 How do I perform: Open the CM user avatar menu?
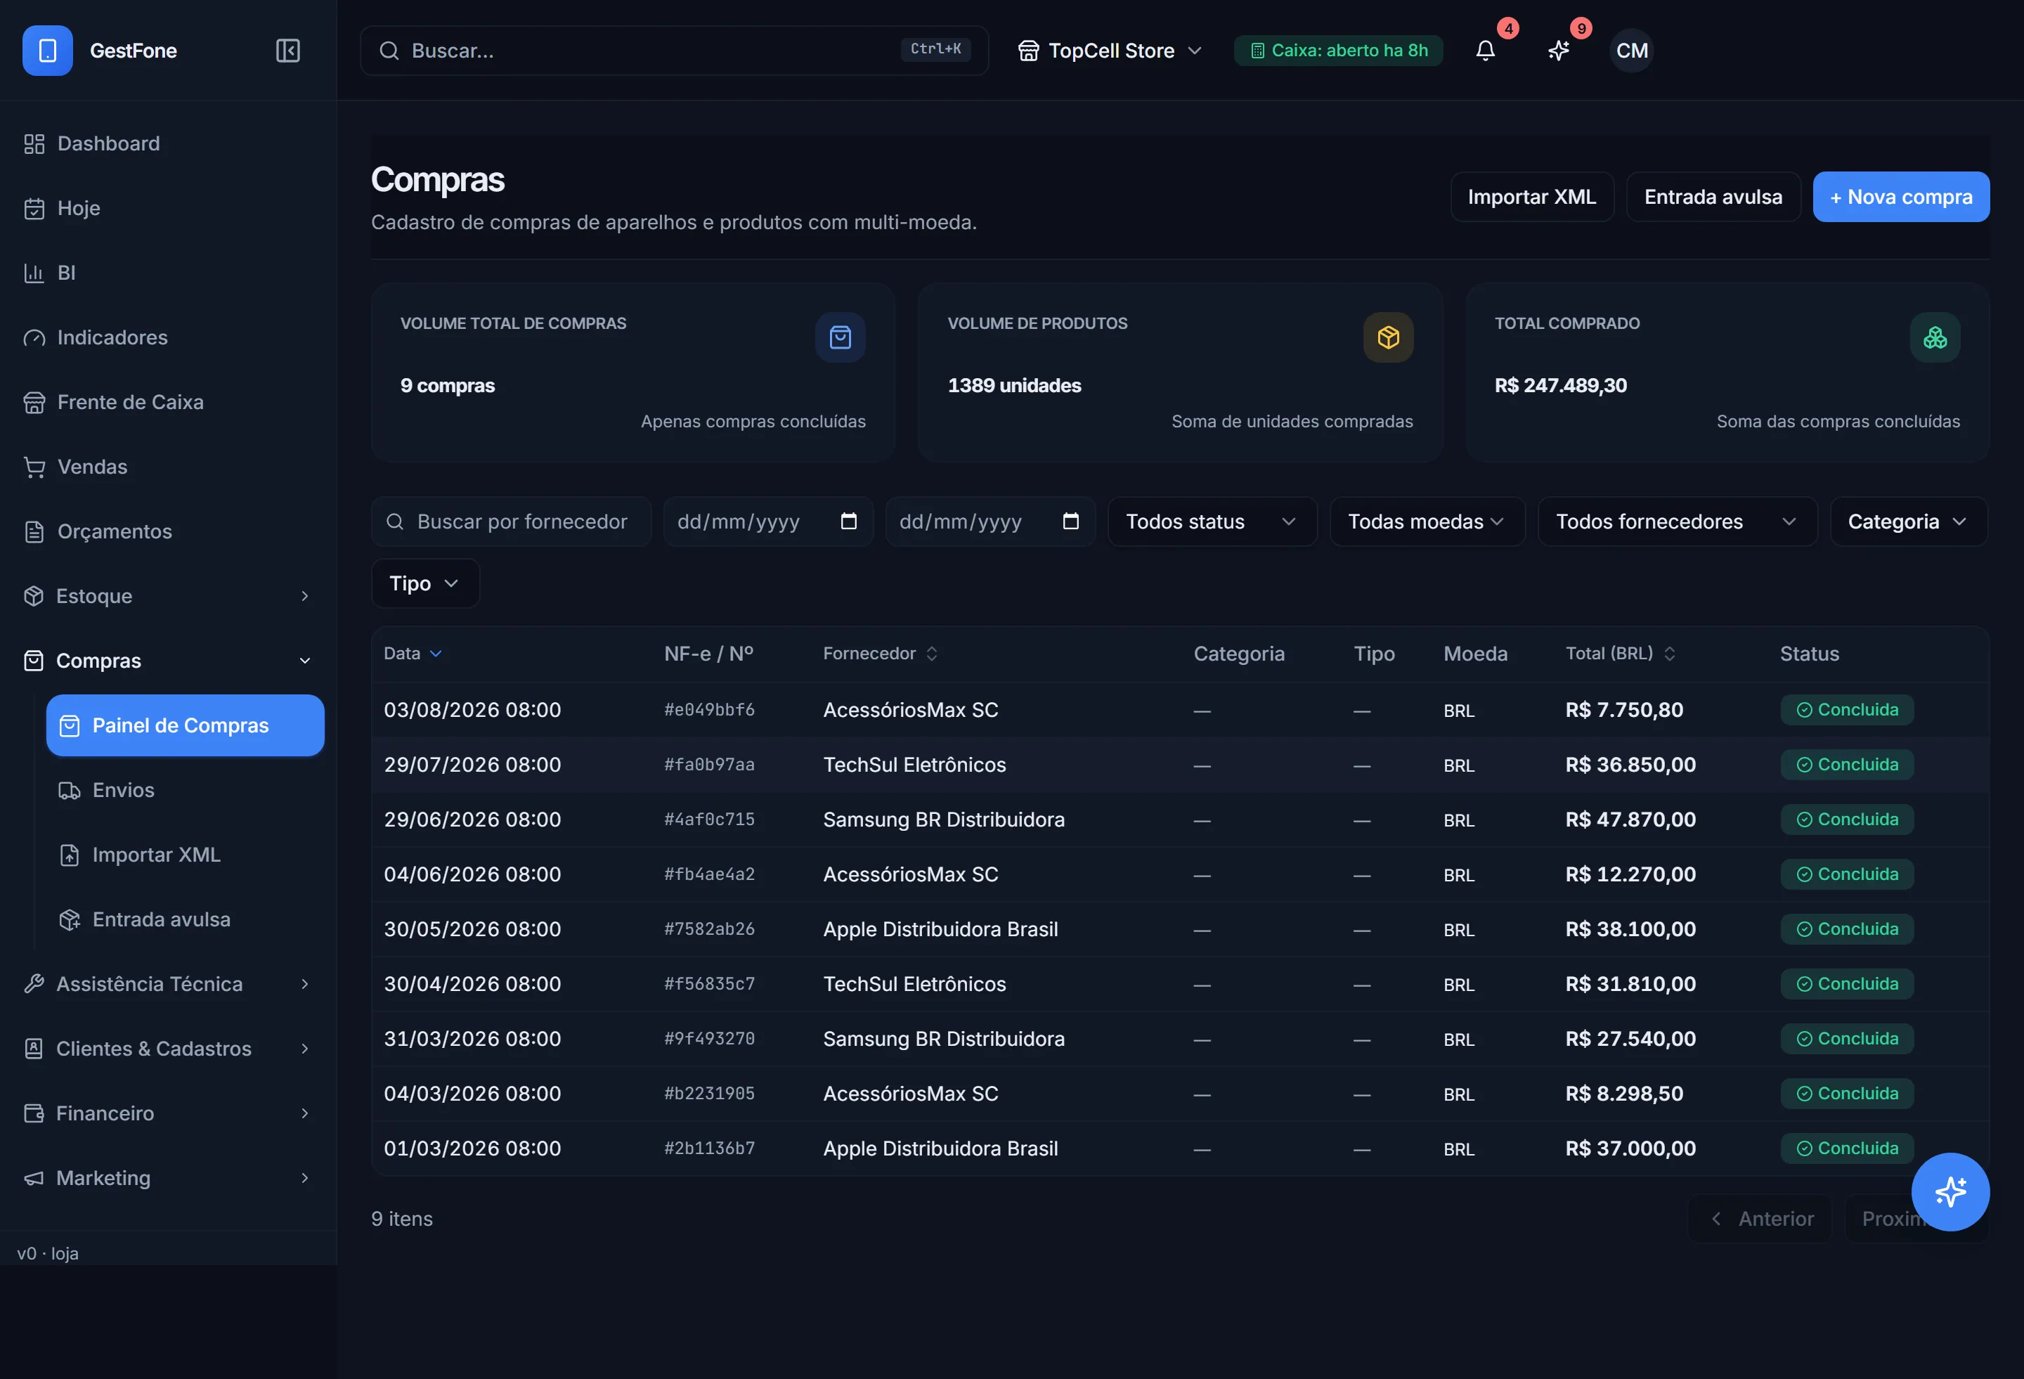1631,51
